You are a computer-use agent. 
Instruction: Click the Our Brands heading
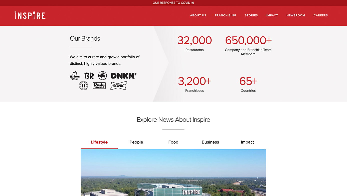click(85, 38)
